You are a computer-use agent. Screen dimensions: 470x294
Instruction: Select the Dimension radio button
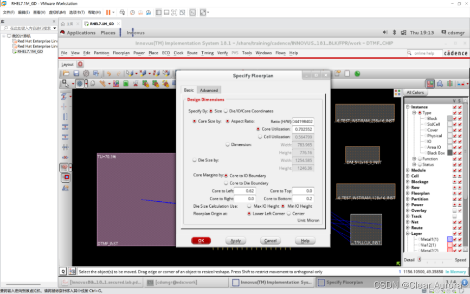point(228,145)
